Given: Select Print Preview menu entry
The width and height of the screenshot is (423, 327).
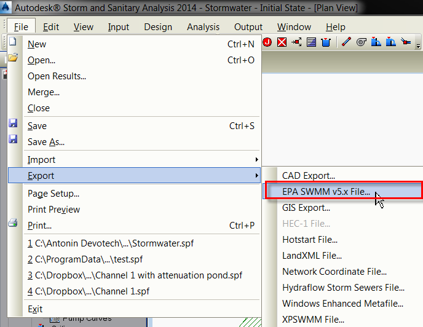Looking at the screenshot, I should click(x=134, y=210).
